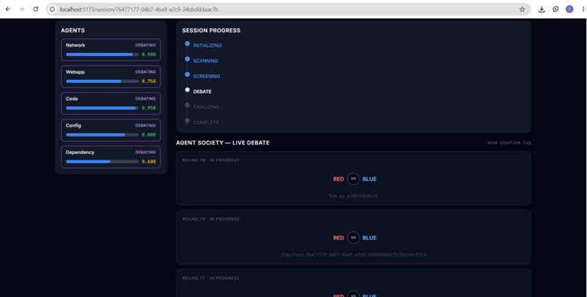
Task: Click the VS badge in Round 78
Action: coord(353,237)
